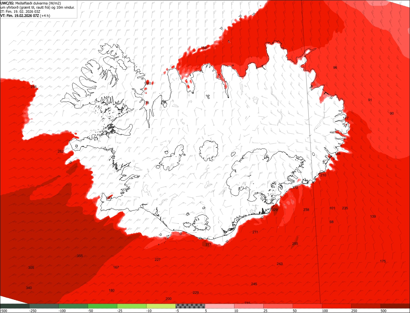Screen dimensions: 410x313
Task: Click the flux value 211 on the map
Action: point(255,232)
